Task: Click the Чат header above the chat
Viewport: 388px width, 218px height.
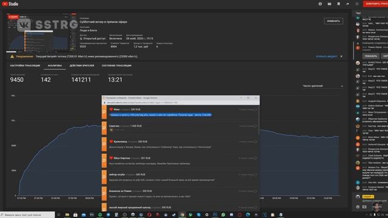Action: coord(358,13)
